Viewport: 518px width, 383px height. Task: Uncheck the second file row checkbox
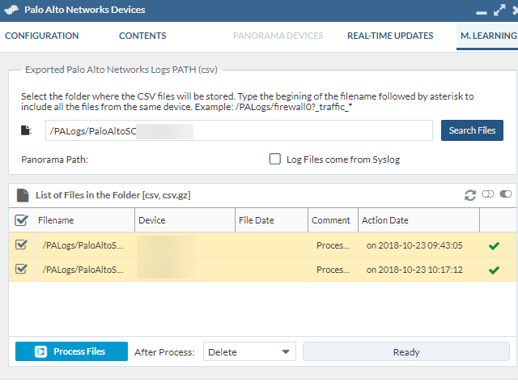click(22, 269)
